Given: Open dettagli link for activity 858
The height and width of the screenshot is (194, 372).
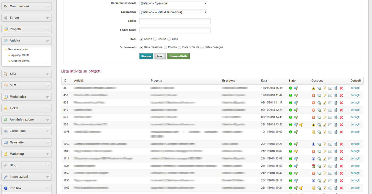Looking at the screenshot, I should pos(355,124).
